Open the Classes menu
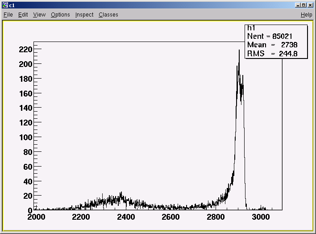Screen dimensions: 316x234 click(108, 15)
